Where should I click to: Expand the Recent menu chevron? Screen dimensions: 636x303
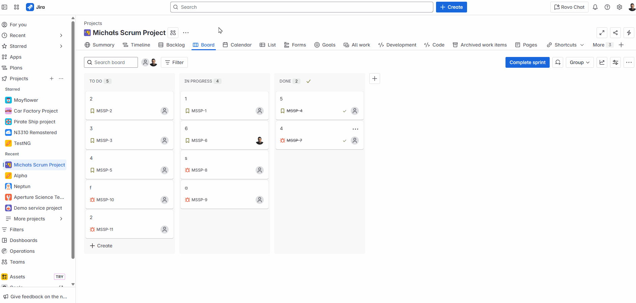coord(61,35)
